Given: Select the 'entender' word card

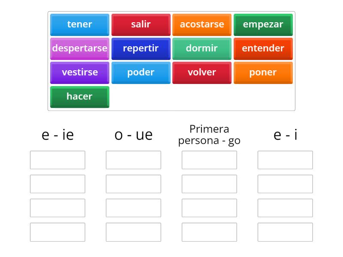Looking at the screenshot, I should coord(263,48).
